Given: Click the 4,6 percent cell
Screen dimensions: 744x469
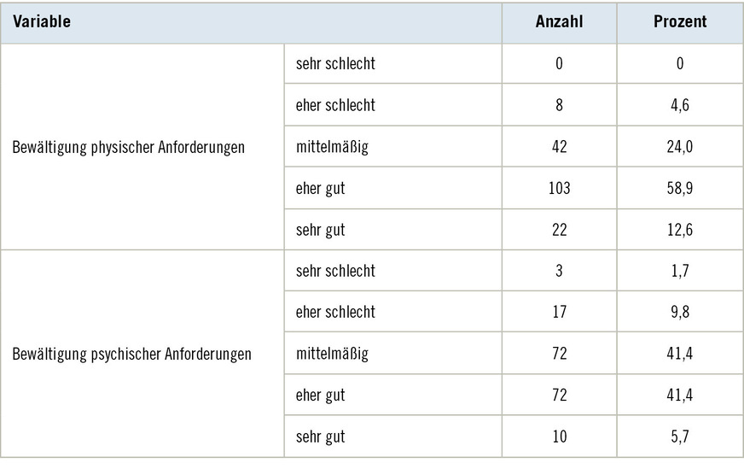Looking at the screenshot, I should (680, 106).
